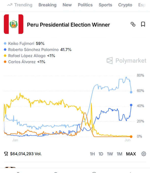Click the Peru flag market image
Viewport: 150px width, 173px height.
pyautogui.click(x=14, y=24)
